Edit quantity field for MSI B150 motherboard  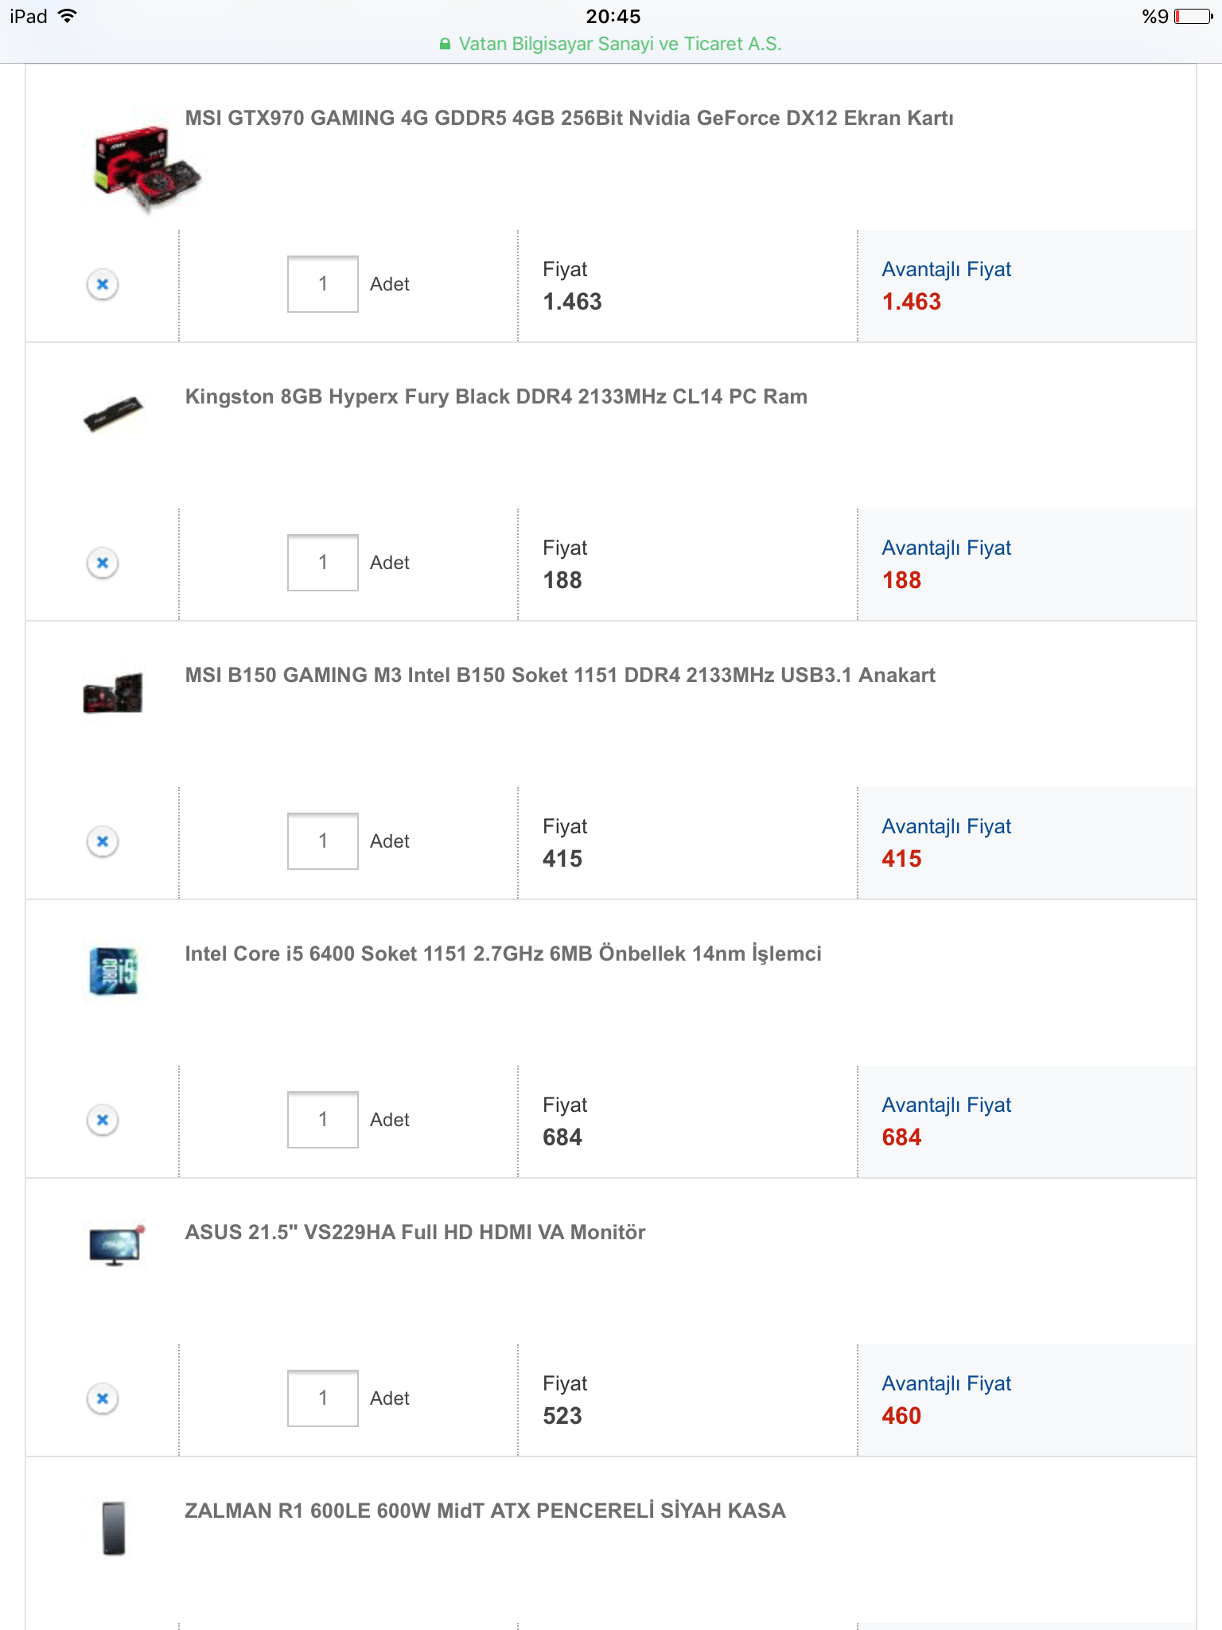(x=322, y=841)
